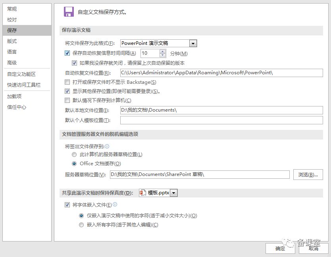331x257 pixels.
Task: Open 语言 options category
Action: [x=27, y=52]
